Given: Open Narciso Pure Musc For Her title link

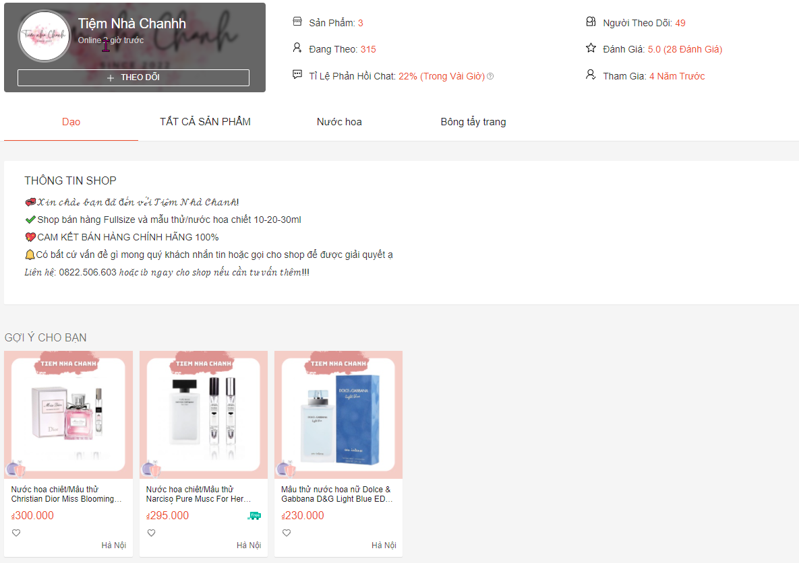Looking at the screenshot, I should 198,494.
